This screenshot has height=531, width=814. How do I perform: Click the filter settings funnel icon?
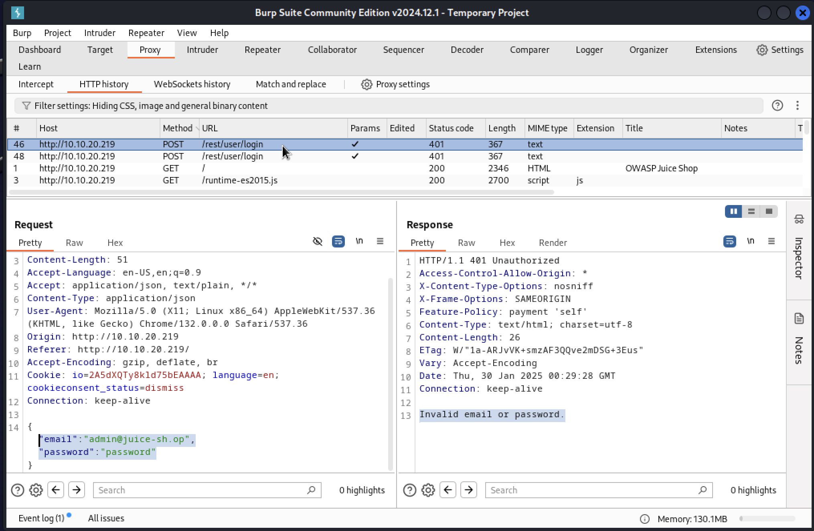(x=26, y=106)
